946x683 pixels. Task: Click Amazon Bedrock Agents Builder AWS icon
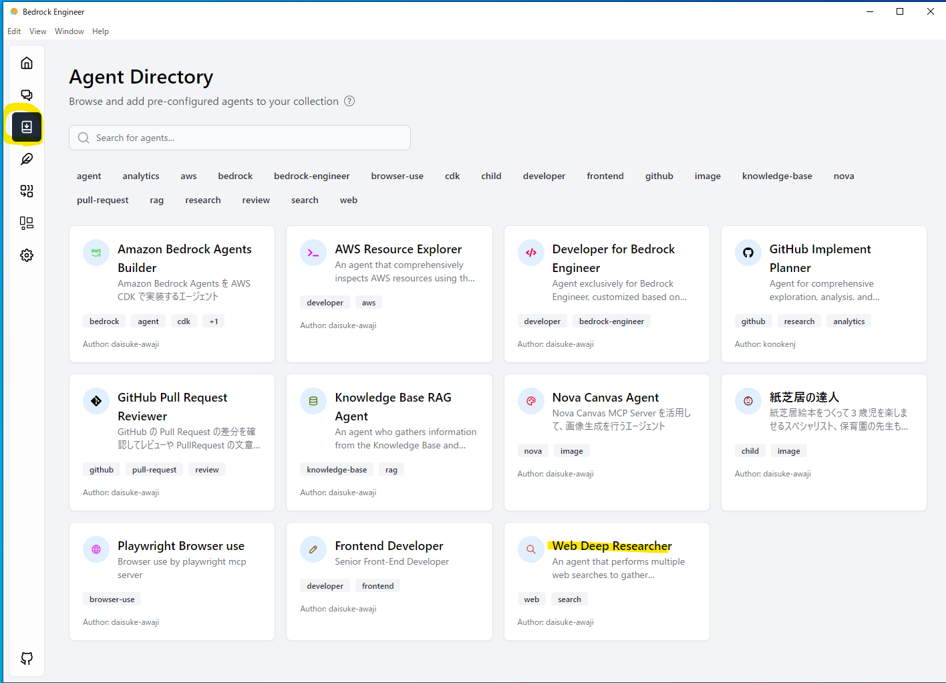click(96, 253)
